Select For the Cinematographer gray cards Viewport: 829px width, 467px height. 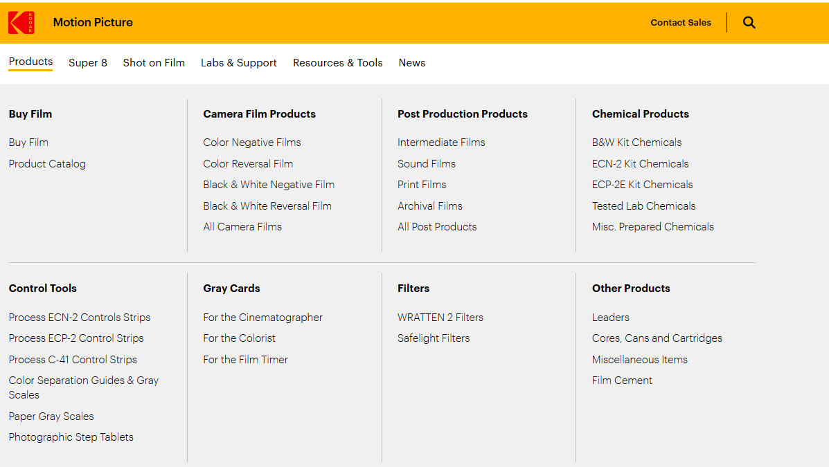tap(262, 318)
